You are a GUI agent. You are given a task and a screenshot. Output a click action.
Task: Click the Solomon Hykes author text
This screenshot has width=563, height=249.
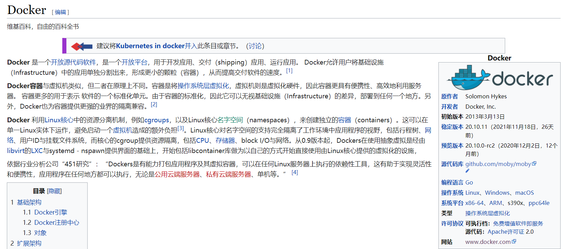pyautogui.click(x=486, y=97)
